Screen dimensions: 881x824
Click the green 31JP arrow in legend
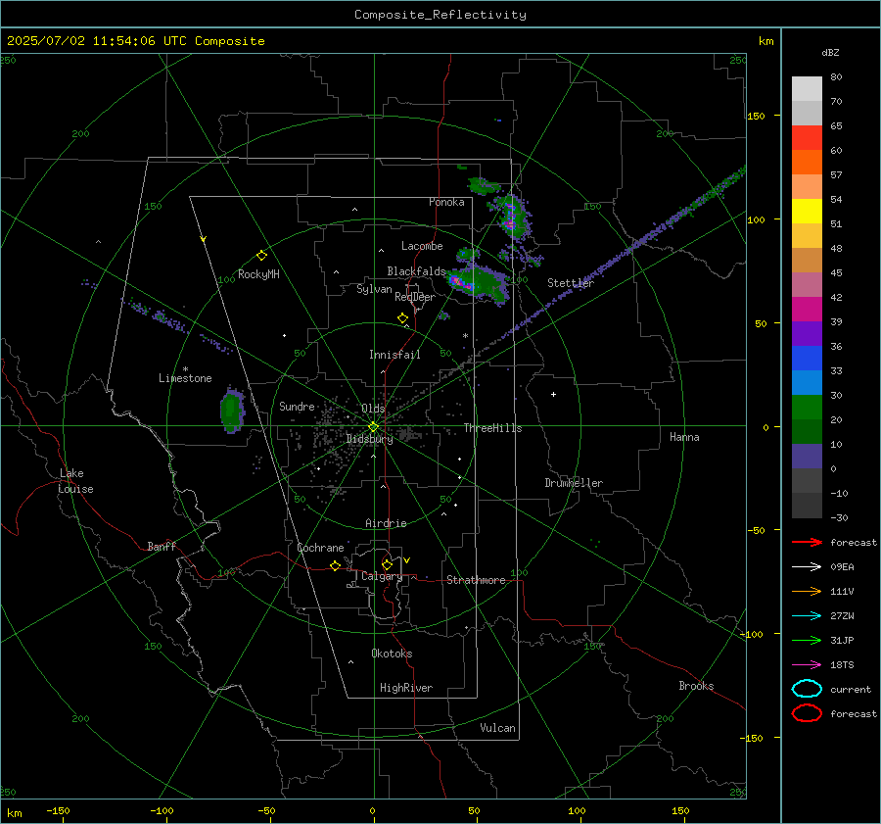pyautogui.click(x=807, y=640)
